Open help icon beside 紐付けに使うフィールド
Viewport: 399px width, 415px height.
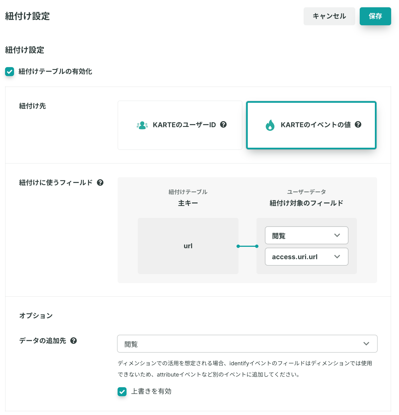(100, 183)
